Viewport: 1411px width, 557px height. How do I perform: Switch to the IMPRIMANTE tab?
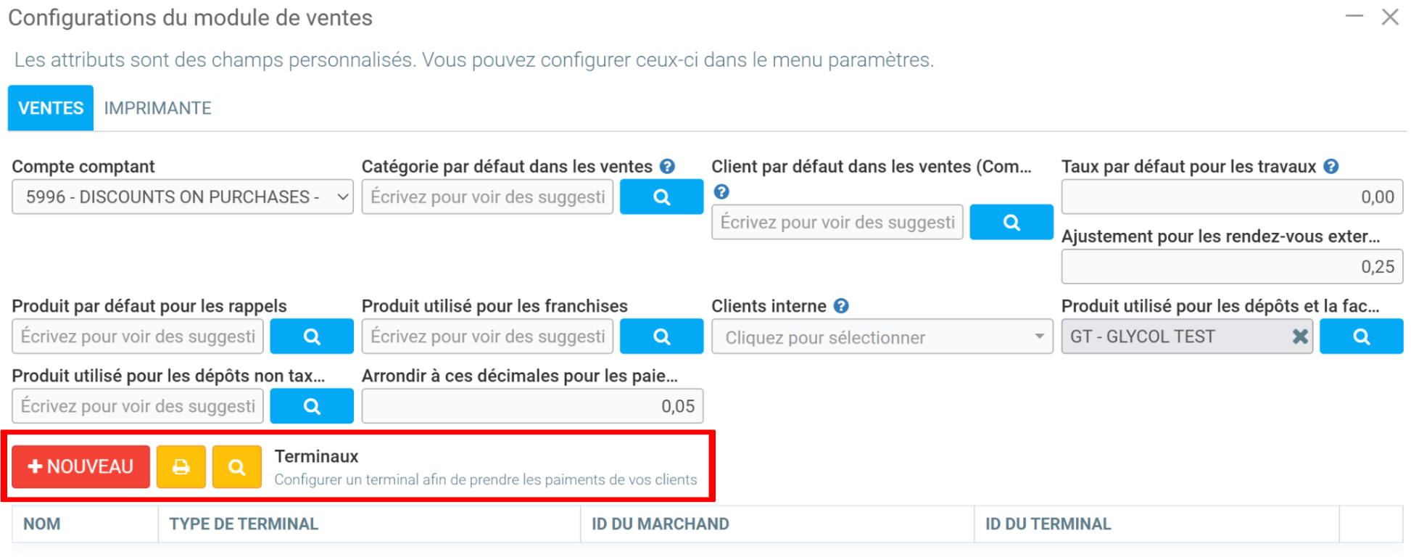click(x=157, y=108)
